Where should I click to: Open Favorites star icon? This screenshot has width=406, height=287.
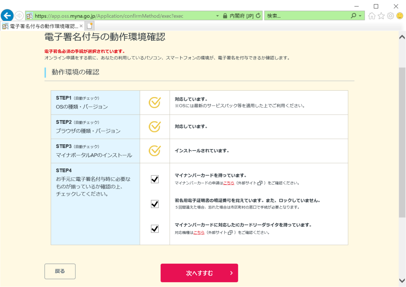pyautogui.click(x=381, y=16)
